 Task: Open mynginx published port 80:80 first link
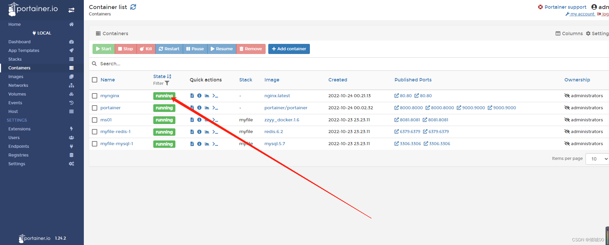[403, 96]
